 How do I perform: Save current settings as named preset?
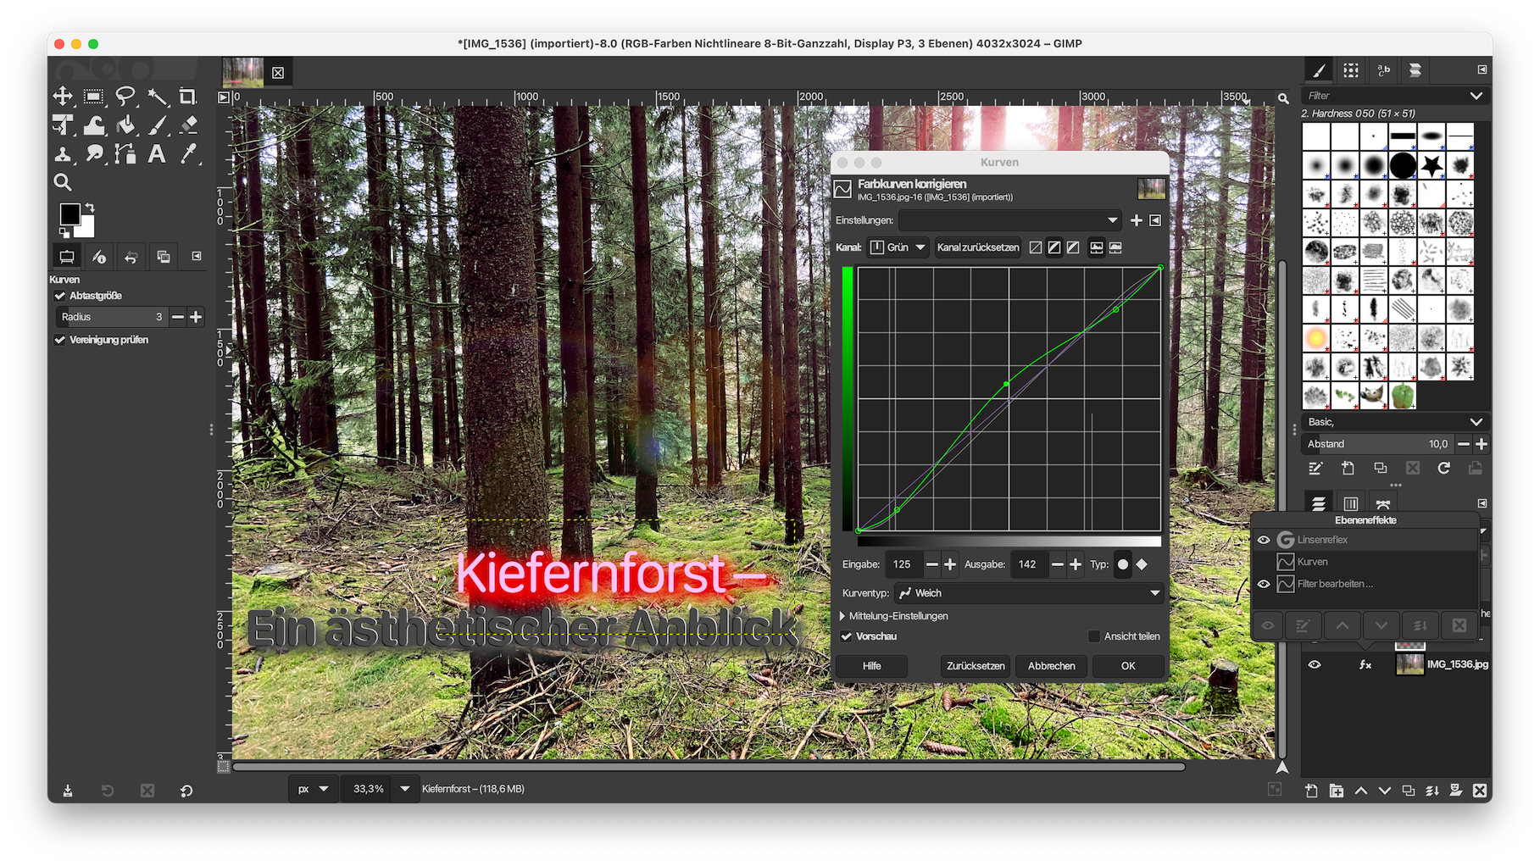pyautogui.click(x=1137, y=220)
